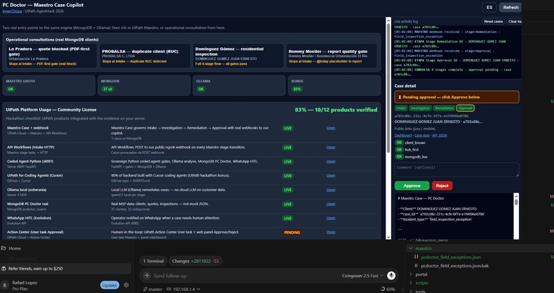Click the blue Update button
The height and width of the screenshot is (293, 554).
pos(109,285)
